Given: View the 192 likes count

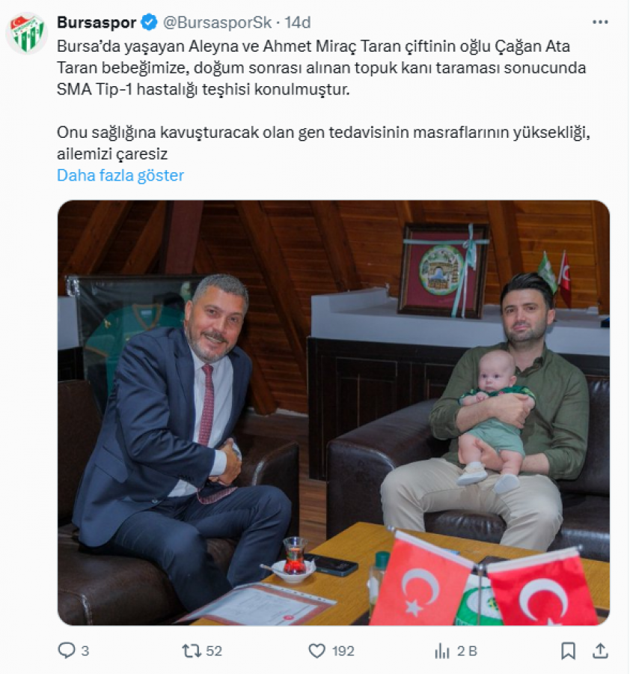Looking at the screenshot, I should 343,652.
